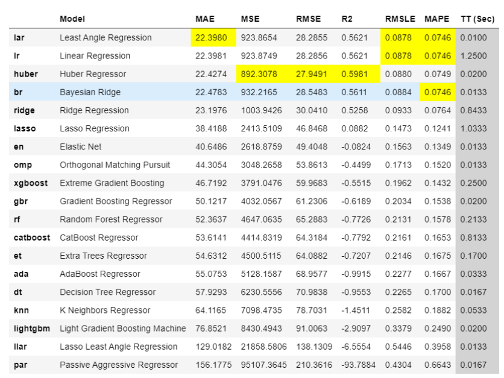This screenshot has height=378, width=504.
Task: Click the TT (Sec) column header
Action: pyautogui.click(x=477, y=19)
